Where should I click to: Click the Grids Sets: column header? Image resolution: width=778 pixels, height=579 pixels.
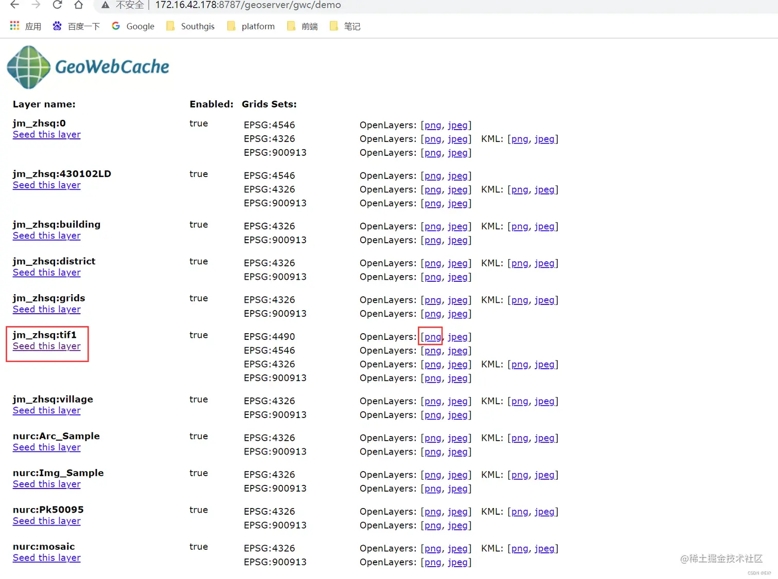[x=269, y=104]
